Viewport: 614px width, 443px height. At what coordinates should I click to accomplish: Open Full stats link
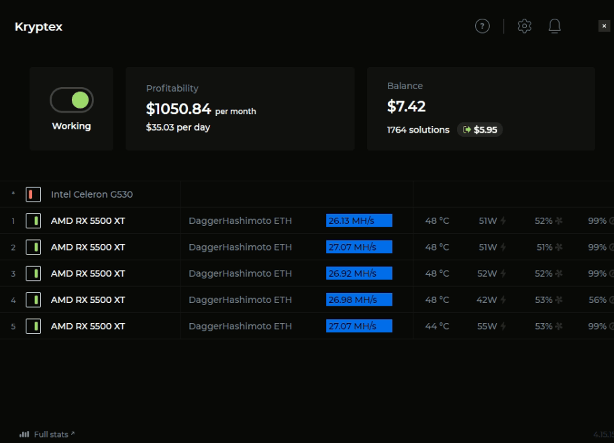coord(51,434)
